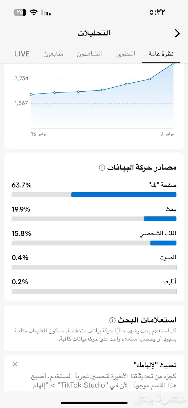Dismiss the تحديث "إلهامك" notice
The width and height of the screenshot is (188, 408).
(x=15, y=365)
